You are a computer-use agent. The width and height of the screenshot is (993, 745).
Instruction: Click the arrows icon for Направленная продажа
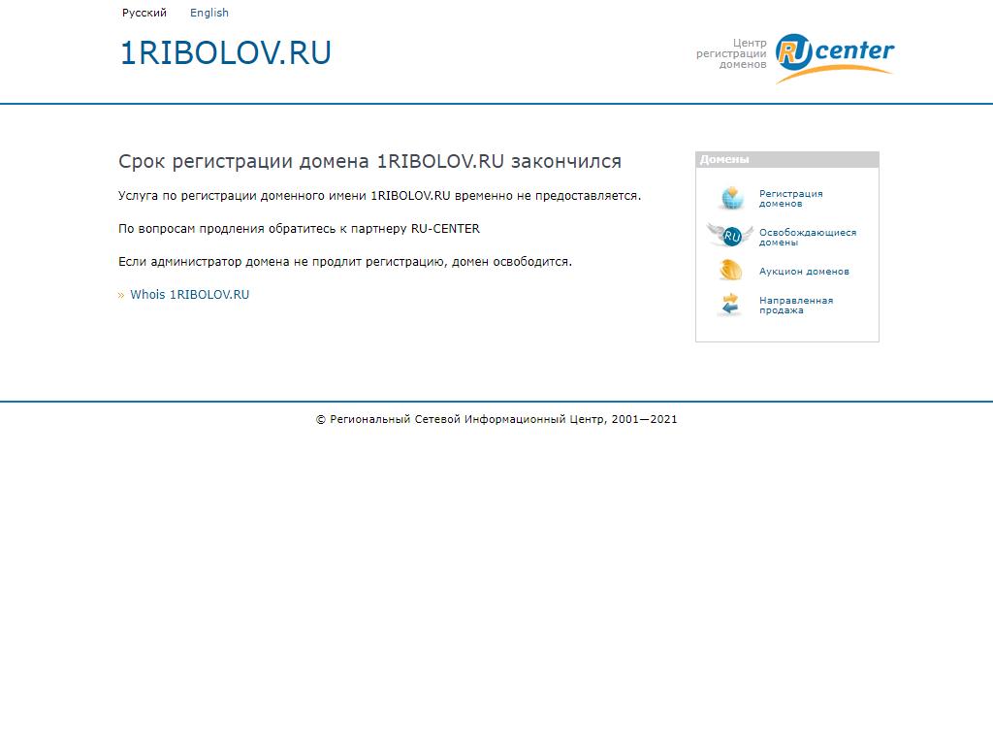tap(730, 305)
